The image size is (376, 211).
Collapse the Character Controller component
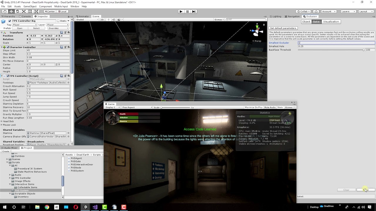(x=2, y=47)
